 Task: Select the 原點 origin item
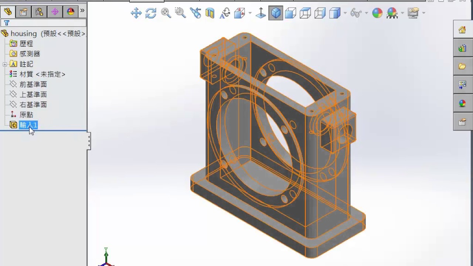[x=21, y=115]
